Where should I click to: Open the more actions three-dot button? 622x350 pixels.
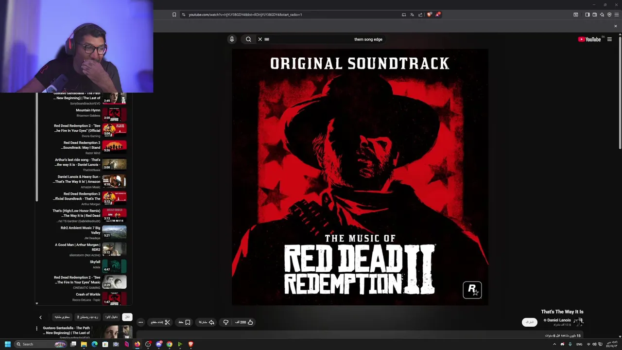(140, 322)
